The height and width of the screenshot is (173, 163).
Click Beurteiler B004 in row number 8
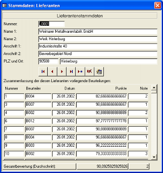(38, 137)
